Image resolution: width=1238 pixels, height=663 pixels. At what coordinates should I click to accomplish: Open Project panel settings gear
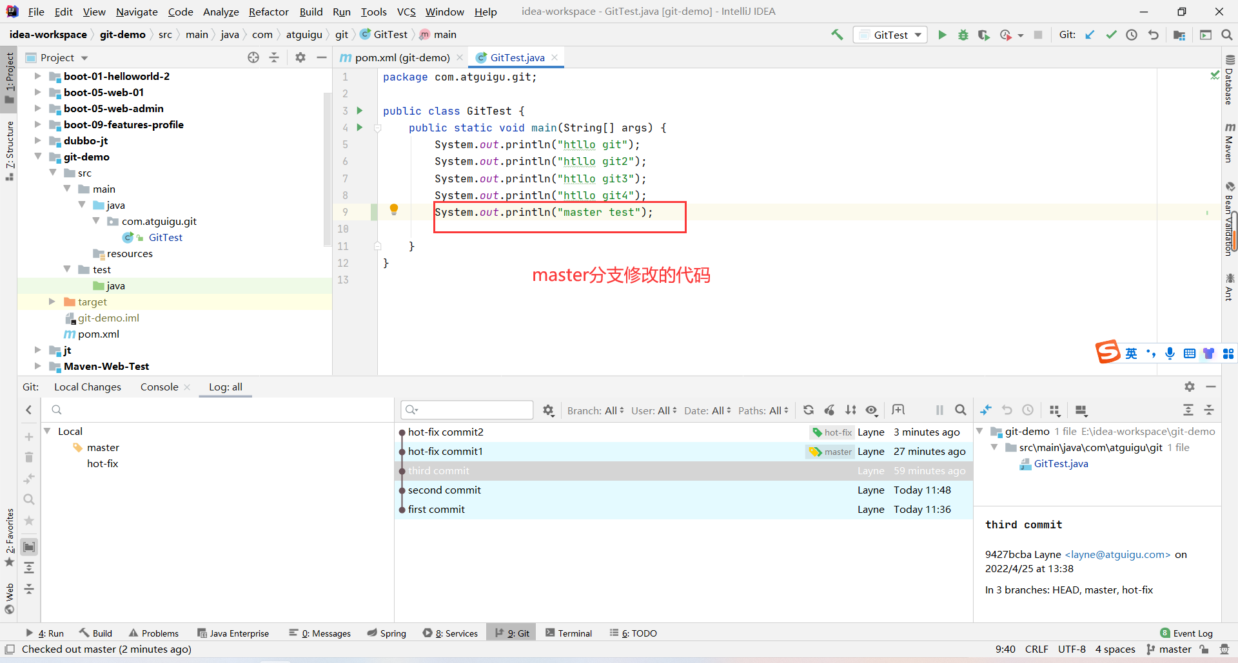point(300,57)
